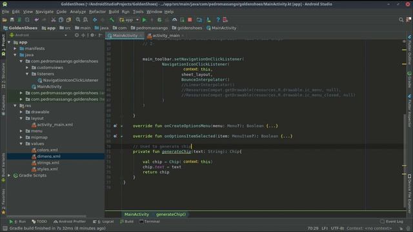This screenshot has width=413, height=232.
Task: Open the File menu
Action: click(x=5, y=12)
